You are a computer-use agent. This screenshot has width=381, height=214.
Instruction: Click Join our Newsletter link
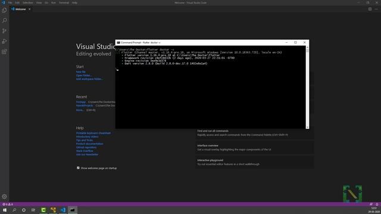88,155
